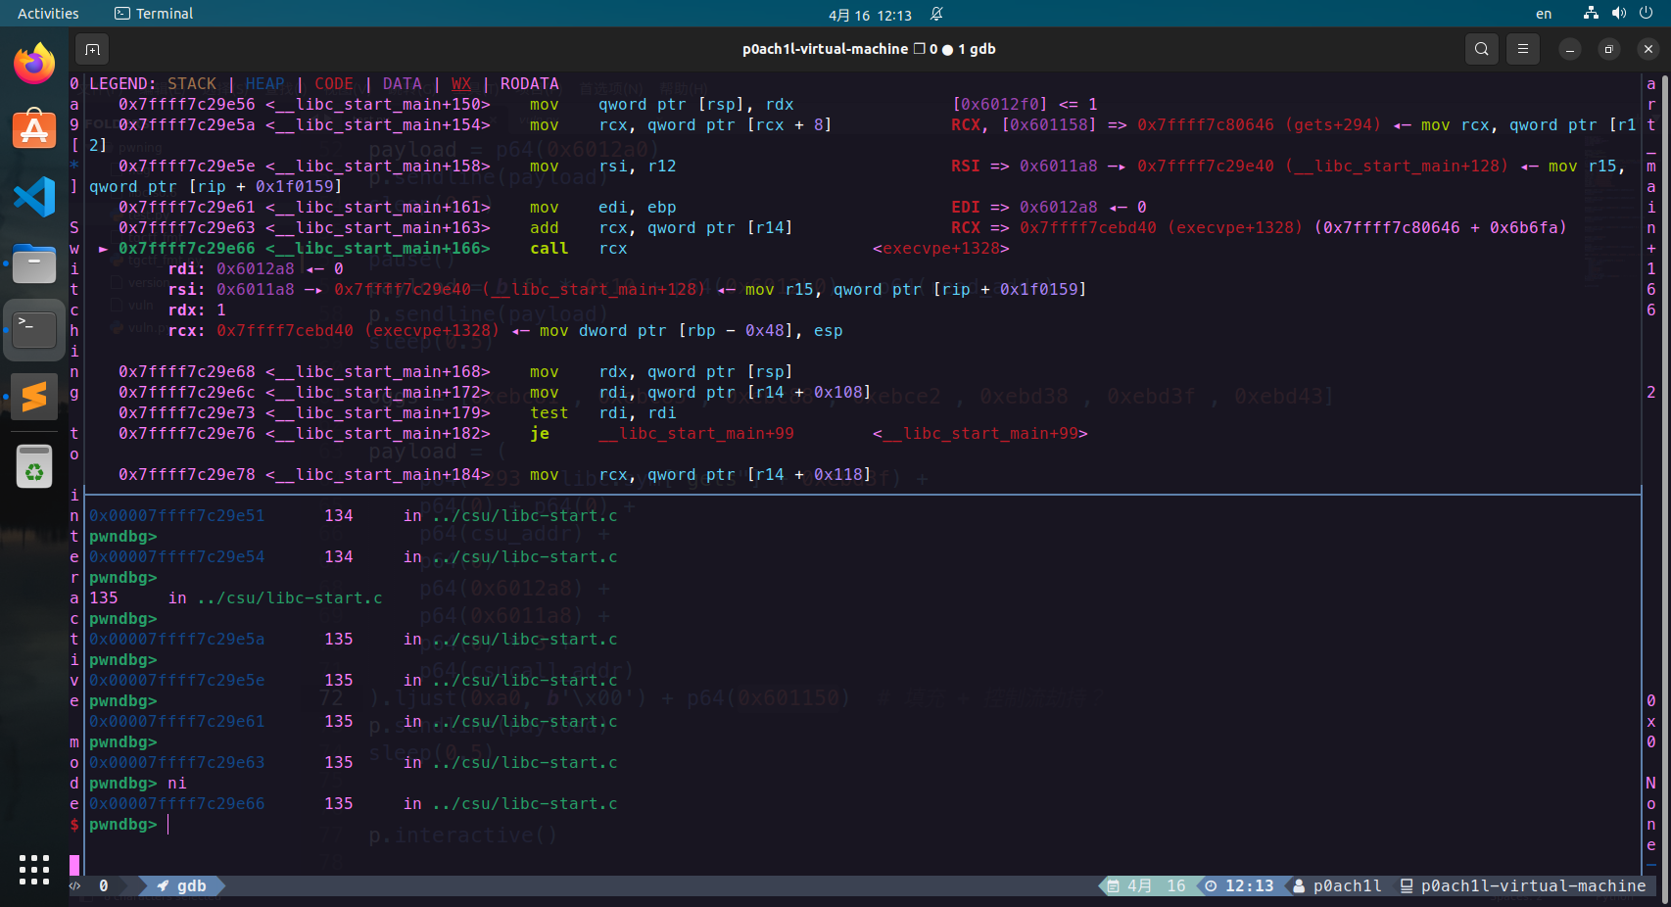Click the (gets+294) symbol in RCX annotation

coord(1333,124)
